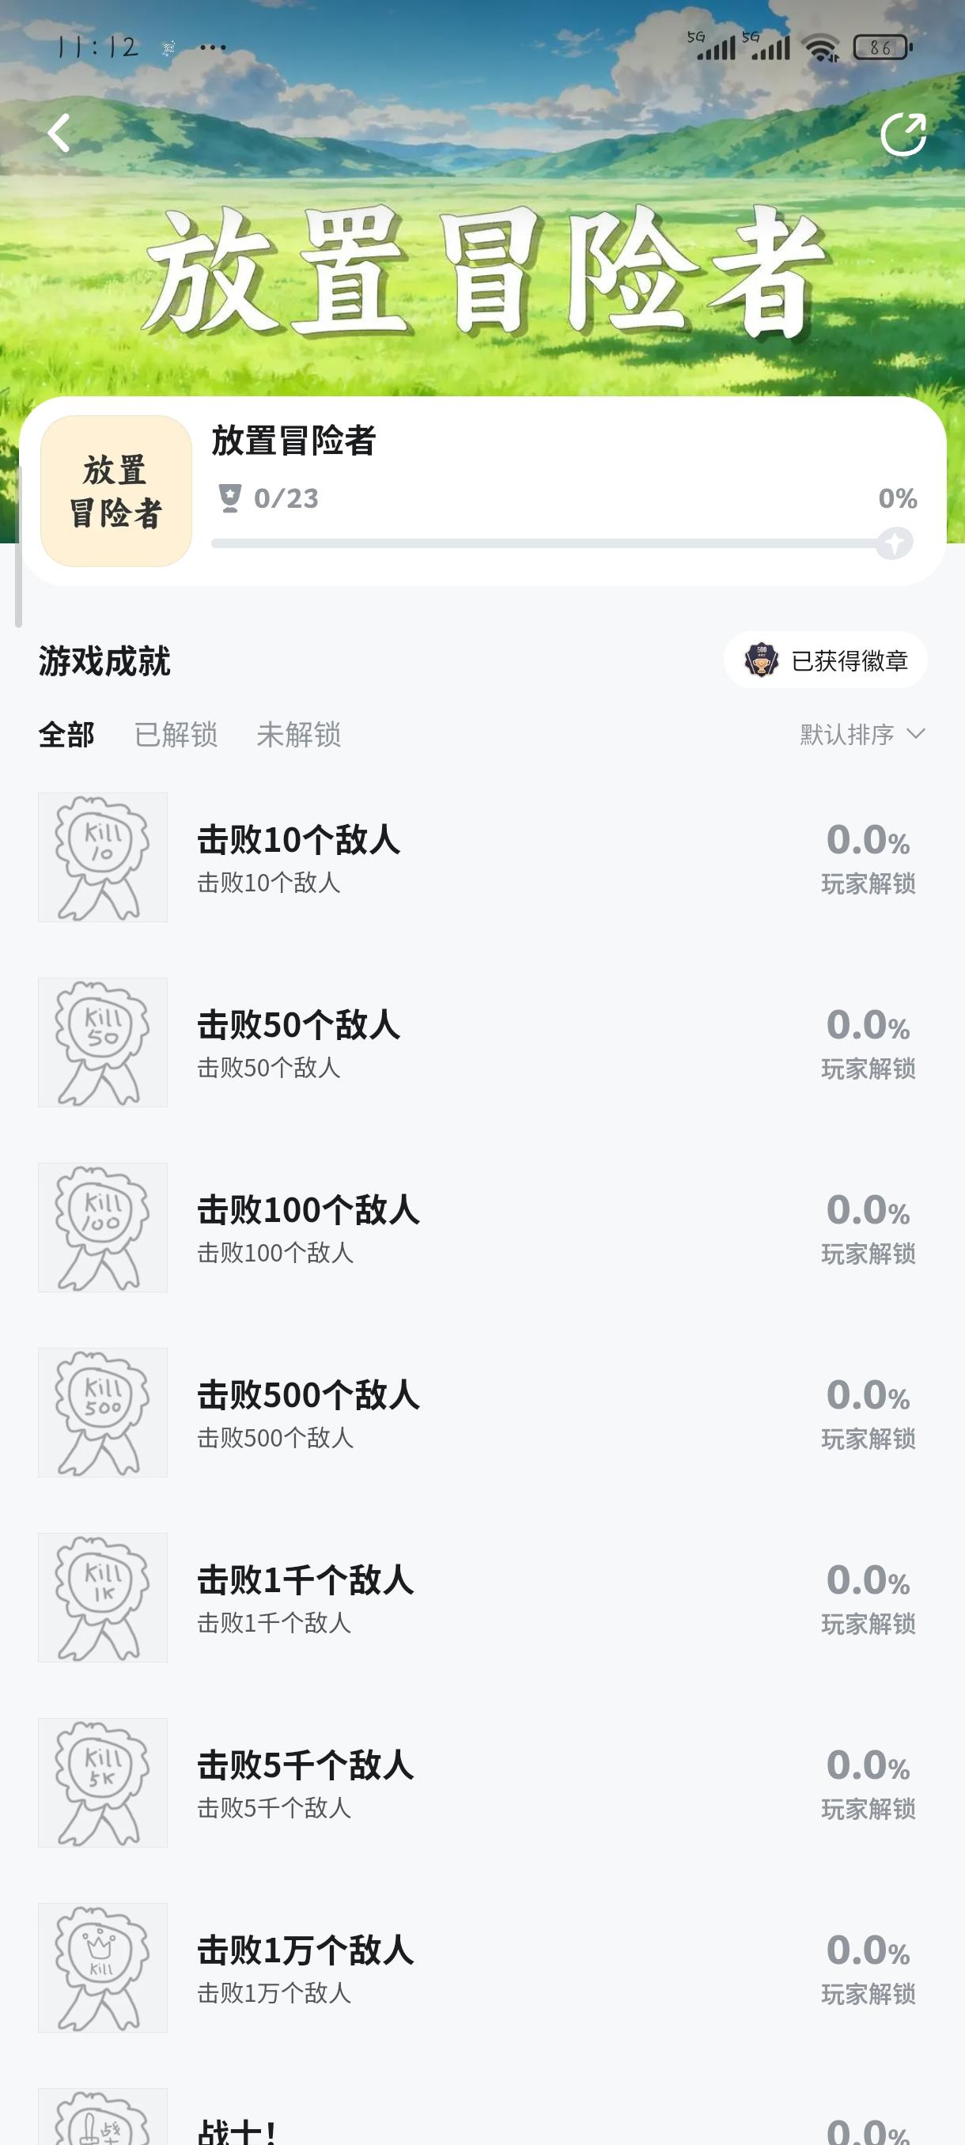
Task: Tap the crown Kill achievement badge icon
Action: (102, 1968)
